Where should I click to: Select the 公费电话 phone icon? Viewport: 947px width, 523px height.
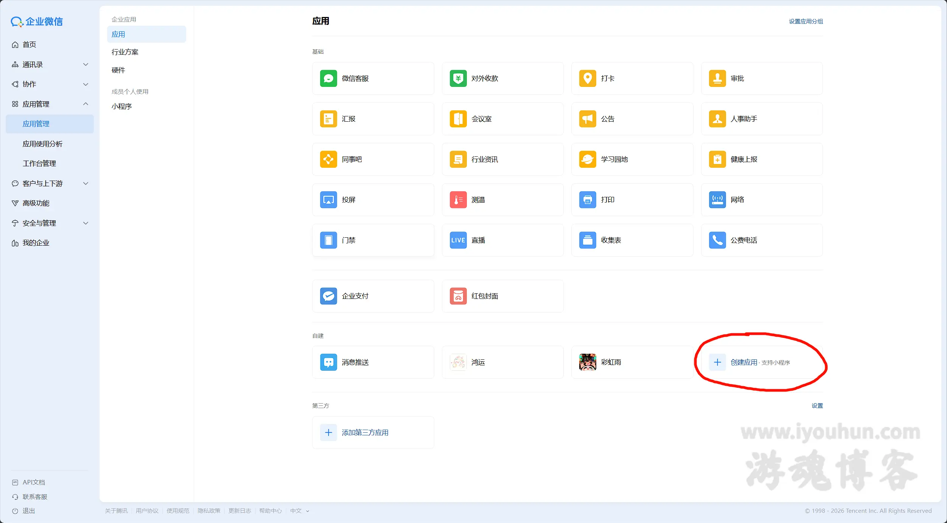(x=717, y=240)
